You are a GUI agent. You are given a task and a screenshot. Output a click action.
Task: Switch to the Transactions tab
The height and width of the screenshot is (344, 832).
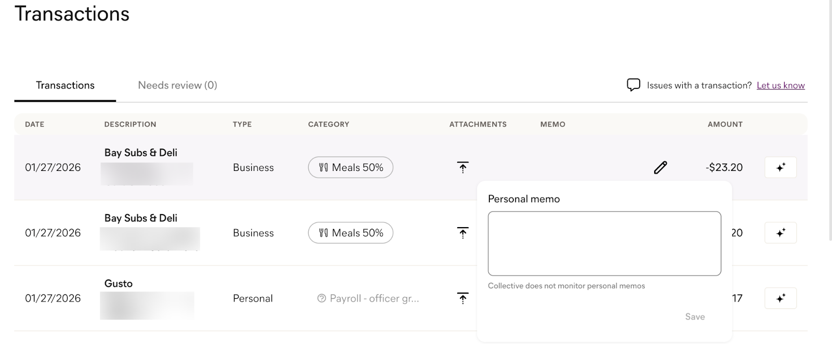(x=65, y=85)
